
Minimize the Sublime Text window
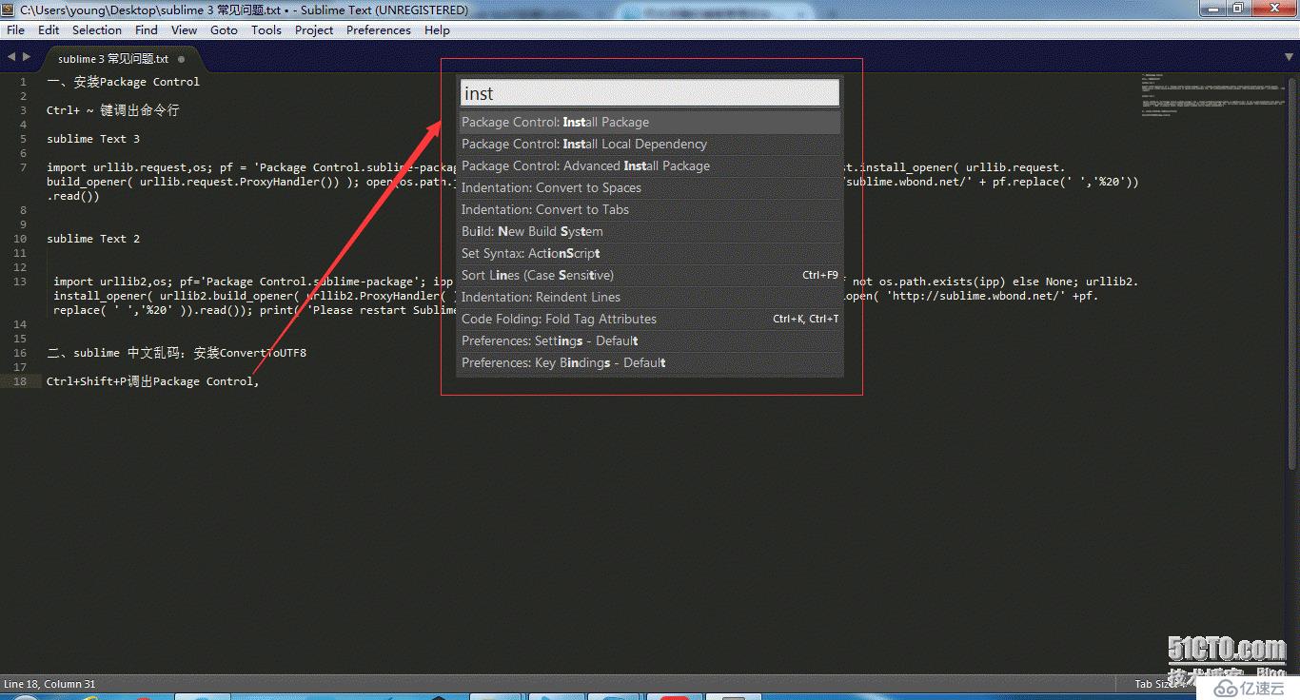(x=1211, y=9)
